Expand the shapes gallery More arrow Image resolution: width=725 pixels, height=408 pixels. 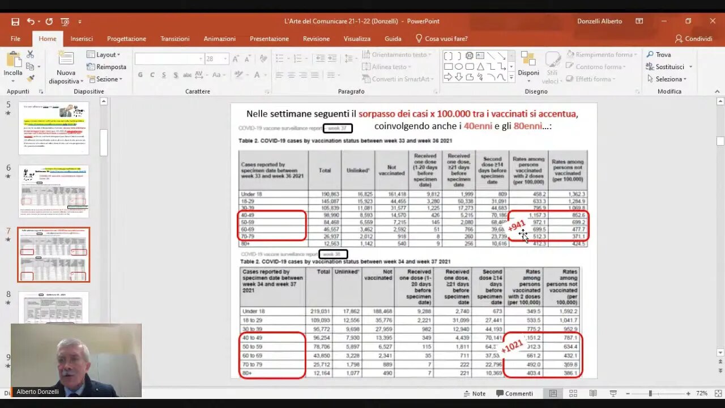click(511, 78)
